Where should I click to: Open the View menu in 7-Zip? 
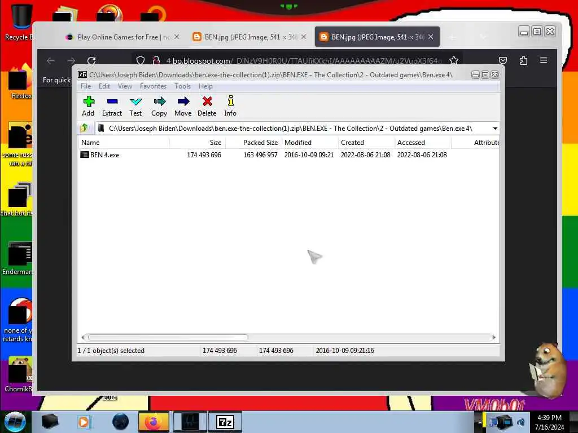(125, 86)
